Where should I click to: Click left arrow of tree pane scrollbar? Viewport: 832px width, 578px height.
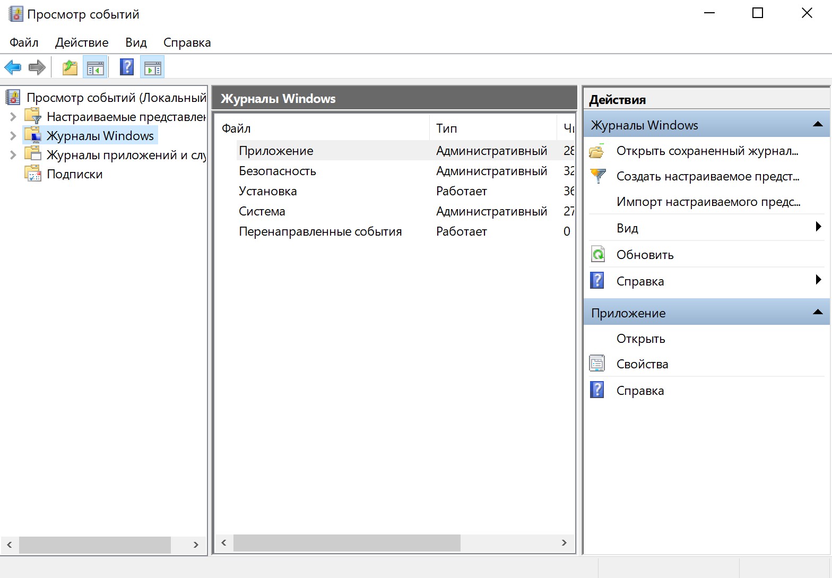(x=10, y=545)
